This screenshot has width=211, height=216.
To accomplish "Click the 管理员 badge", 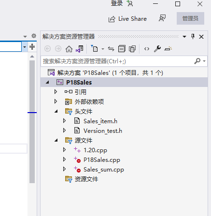I will point(190,18).
